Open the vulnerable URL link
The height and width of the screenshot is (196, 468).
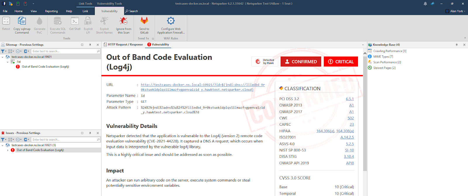(203, 87)
